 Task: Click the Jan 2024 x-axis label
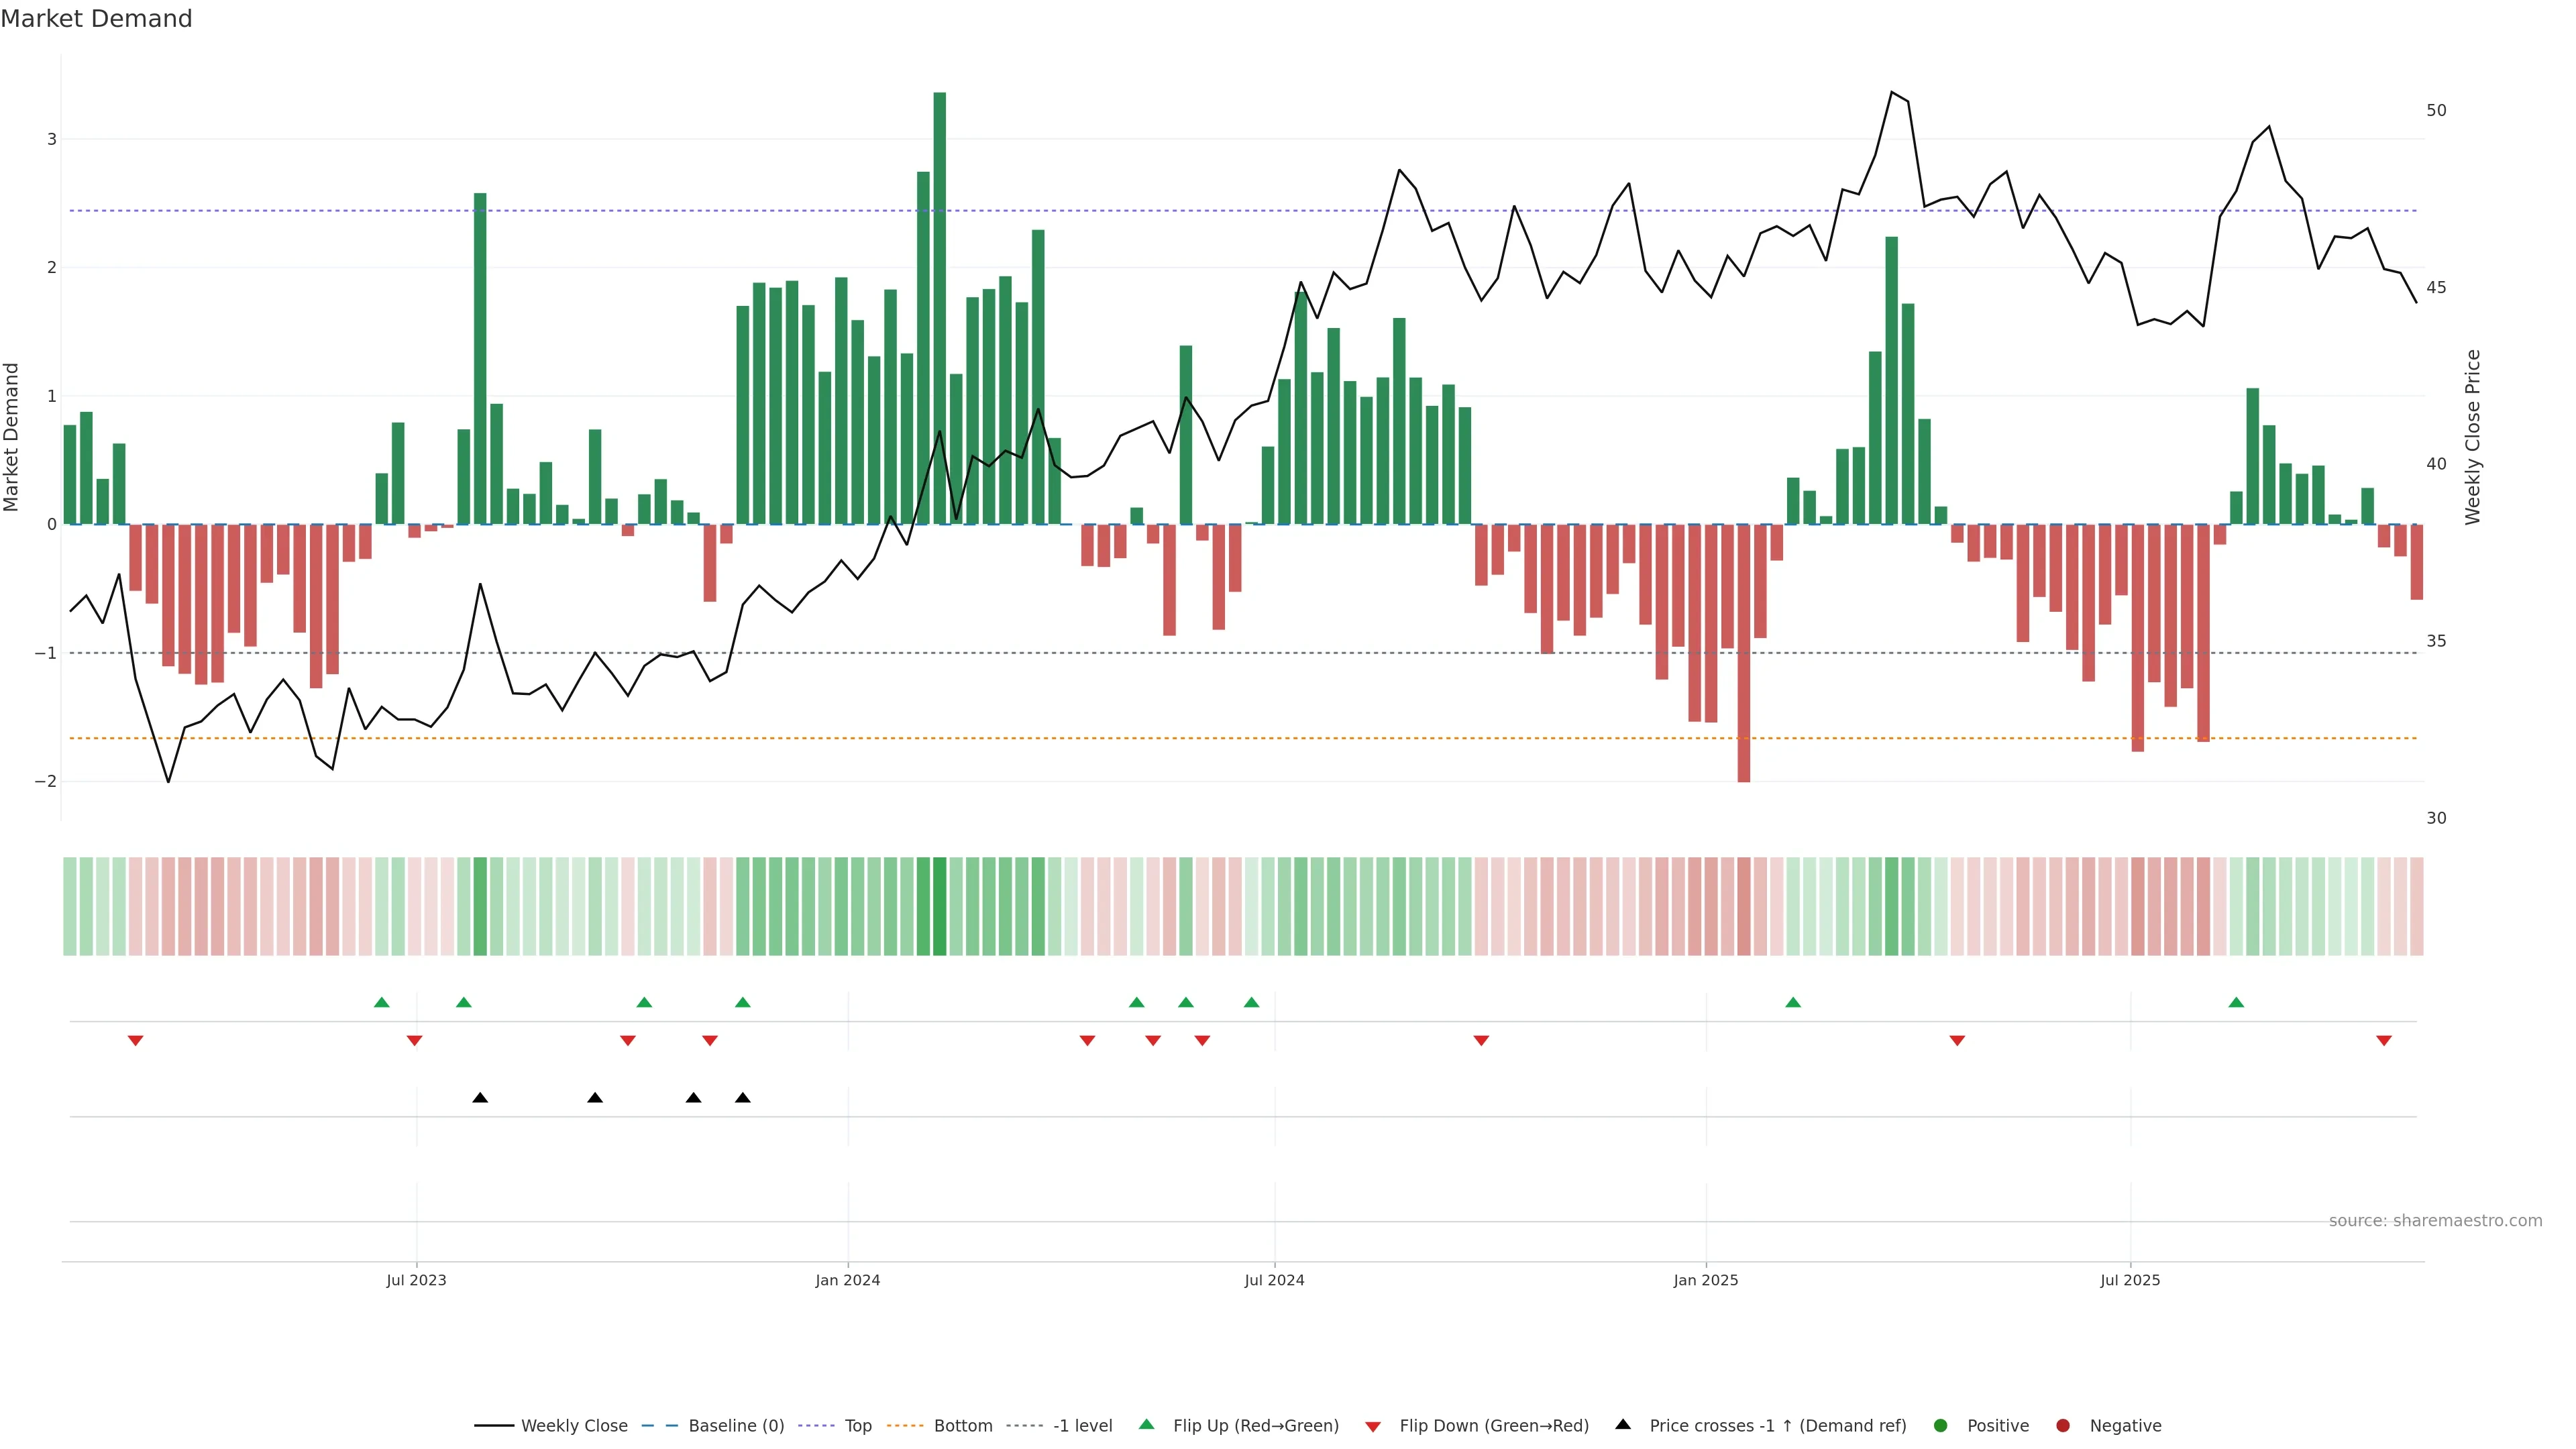(847, 1280)
